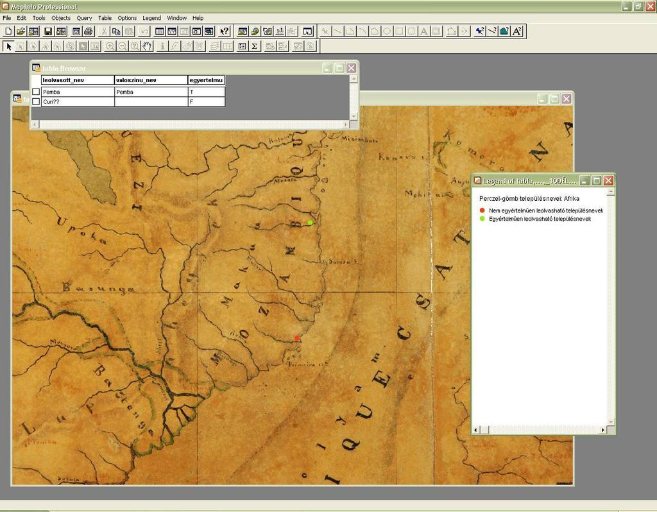This screenshot has width=657, height=512.
Task: Click the Browser's vertical scroll up arrow
Action: coord(354,79)
